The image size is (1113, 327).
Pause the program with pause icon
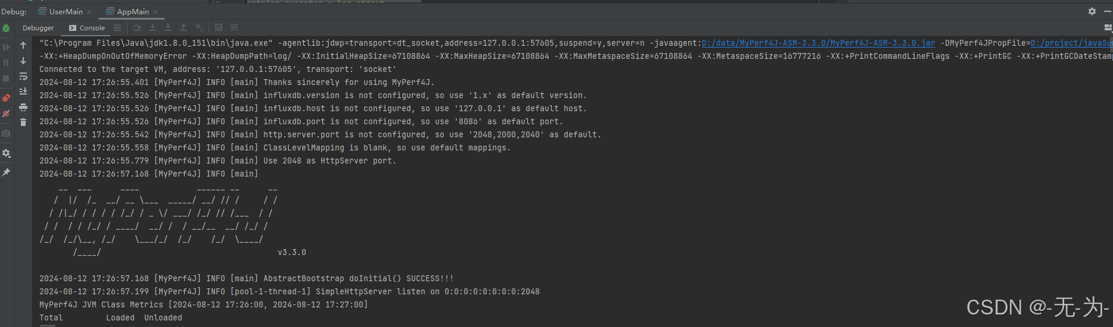click(x=6, y=62)
